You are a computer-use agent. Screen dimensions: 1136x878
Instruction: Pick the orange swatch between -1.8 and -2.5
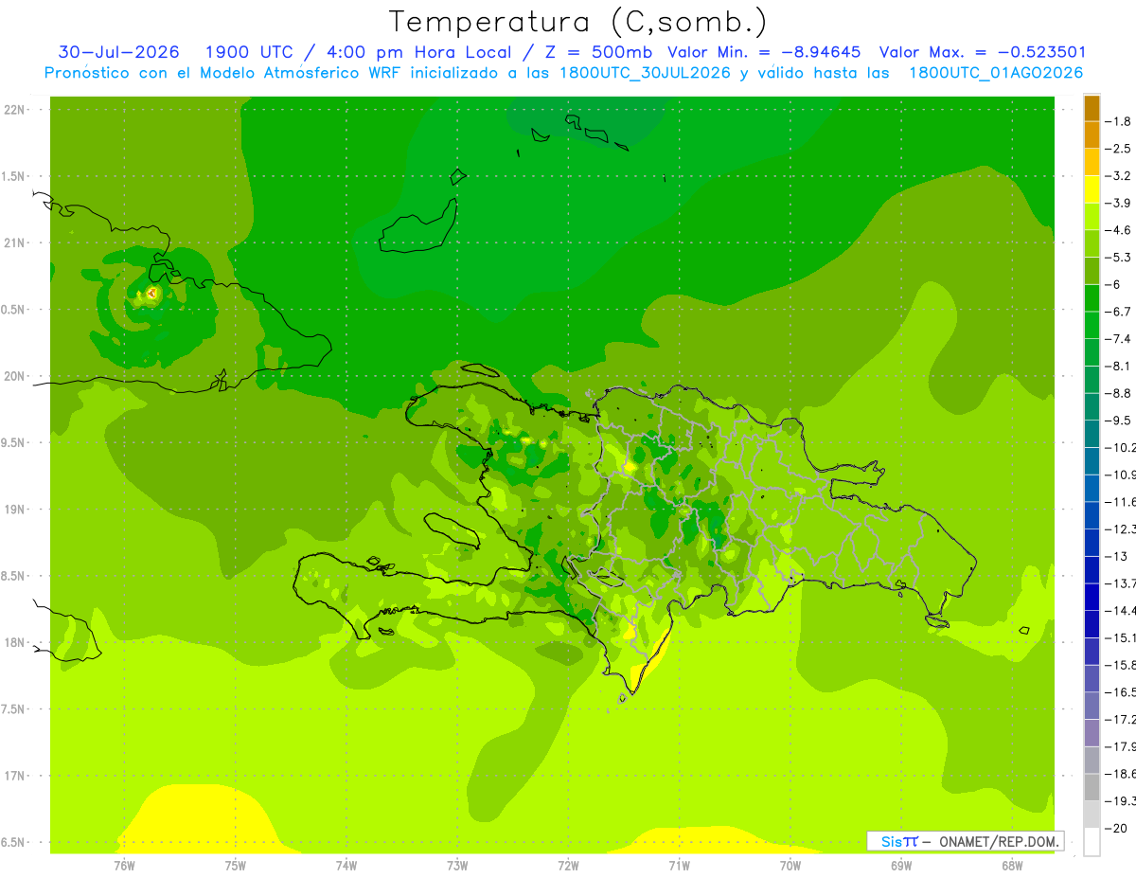(1092, 135)
